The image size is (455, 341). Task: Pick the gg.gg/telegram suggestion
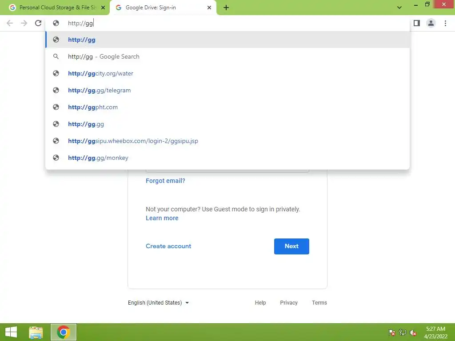[227, 90]
